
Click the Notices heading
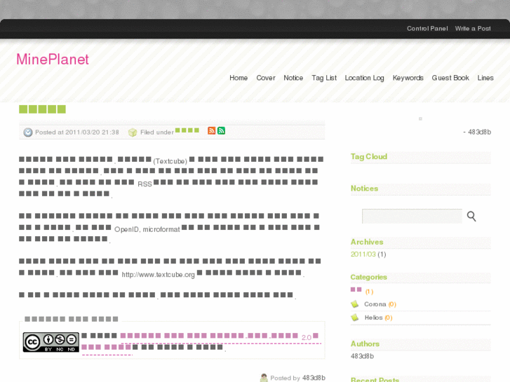pyautogui.click(x=364, y=189)
